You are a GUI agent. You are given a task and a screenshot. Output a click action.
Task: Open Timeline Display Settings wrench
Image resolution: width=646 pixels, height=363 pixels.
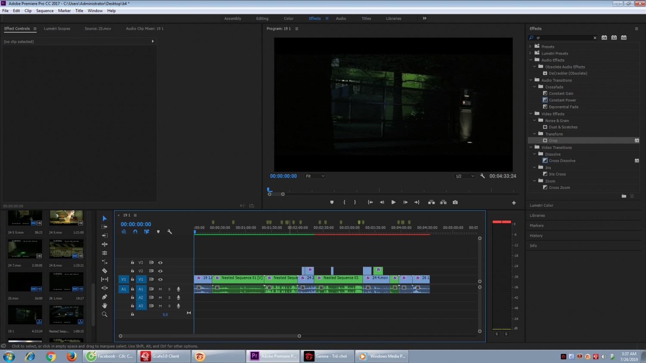click(x=170, y=231)
